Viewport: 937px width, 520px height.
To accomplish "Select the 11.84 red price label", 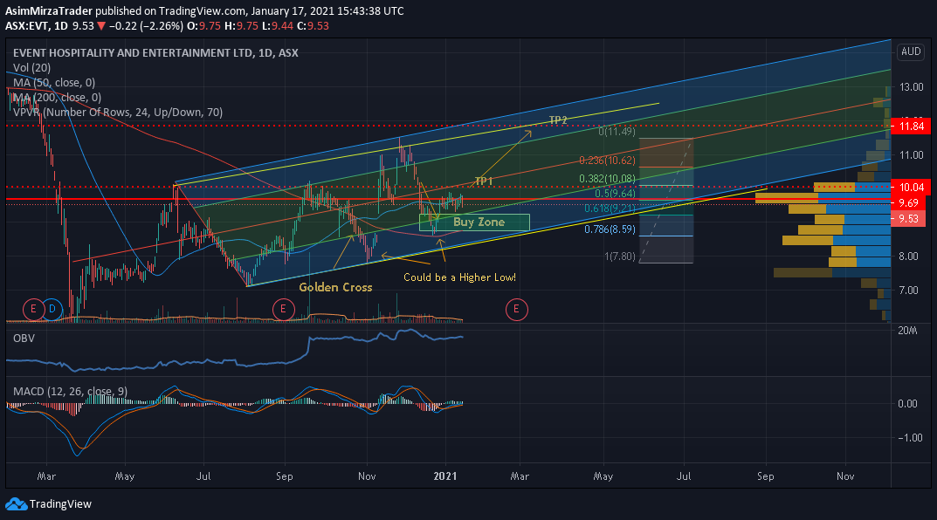I will pyautogui.click(x=911, y=126).
